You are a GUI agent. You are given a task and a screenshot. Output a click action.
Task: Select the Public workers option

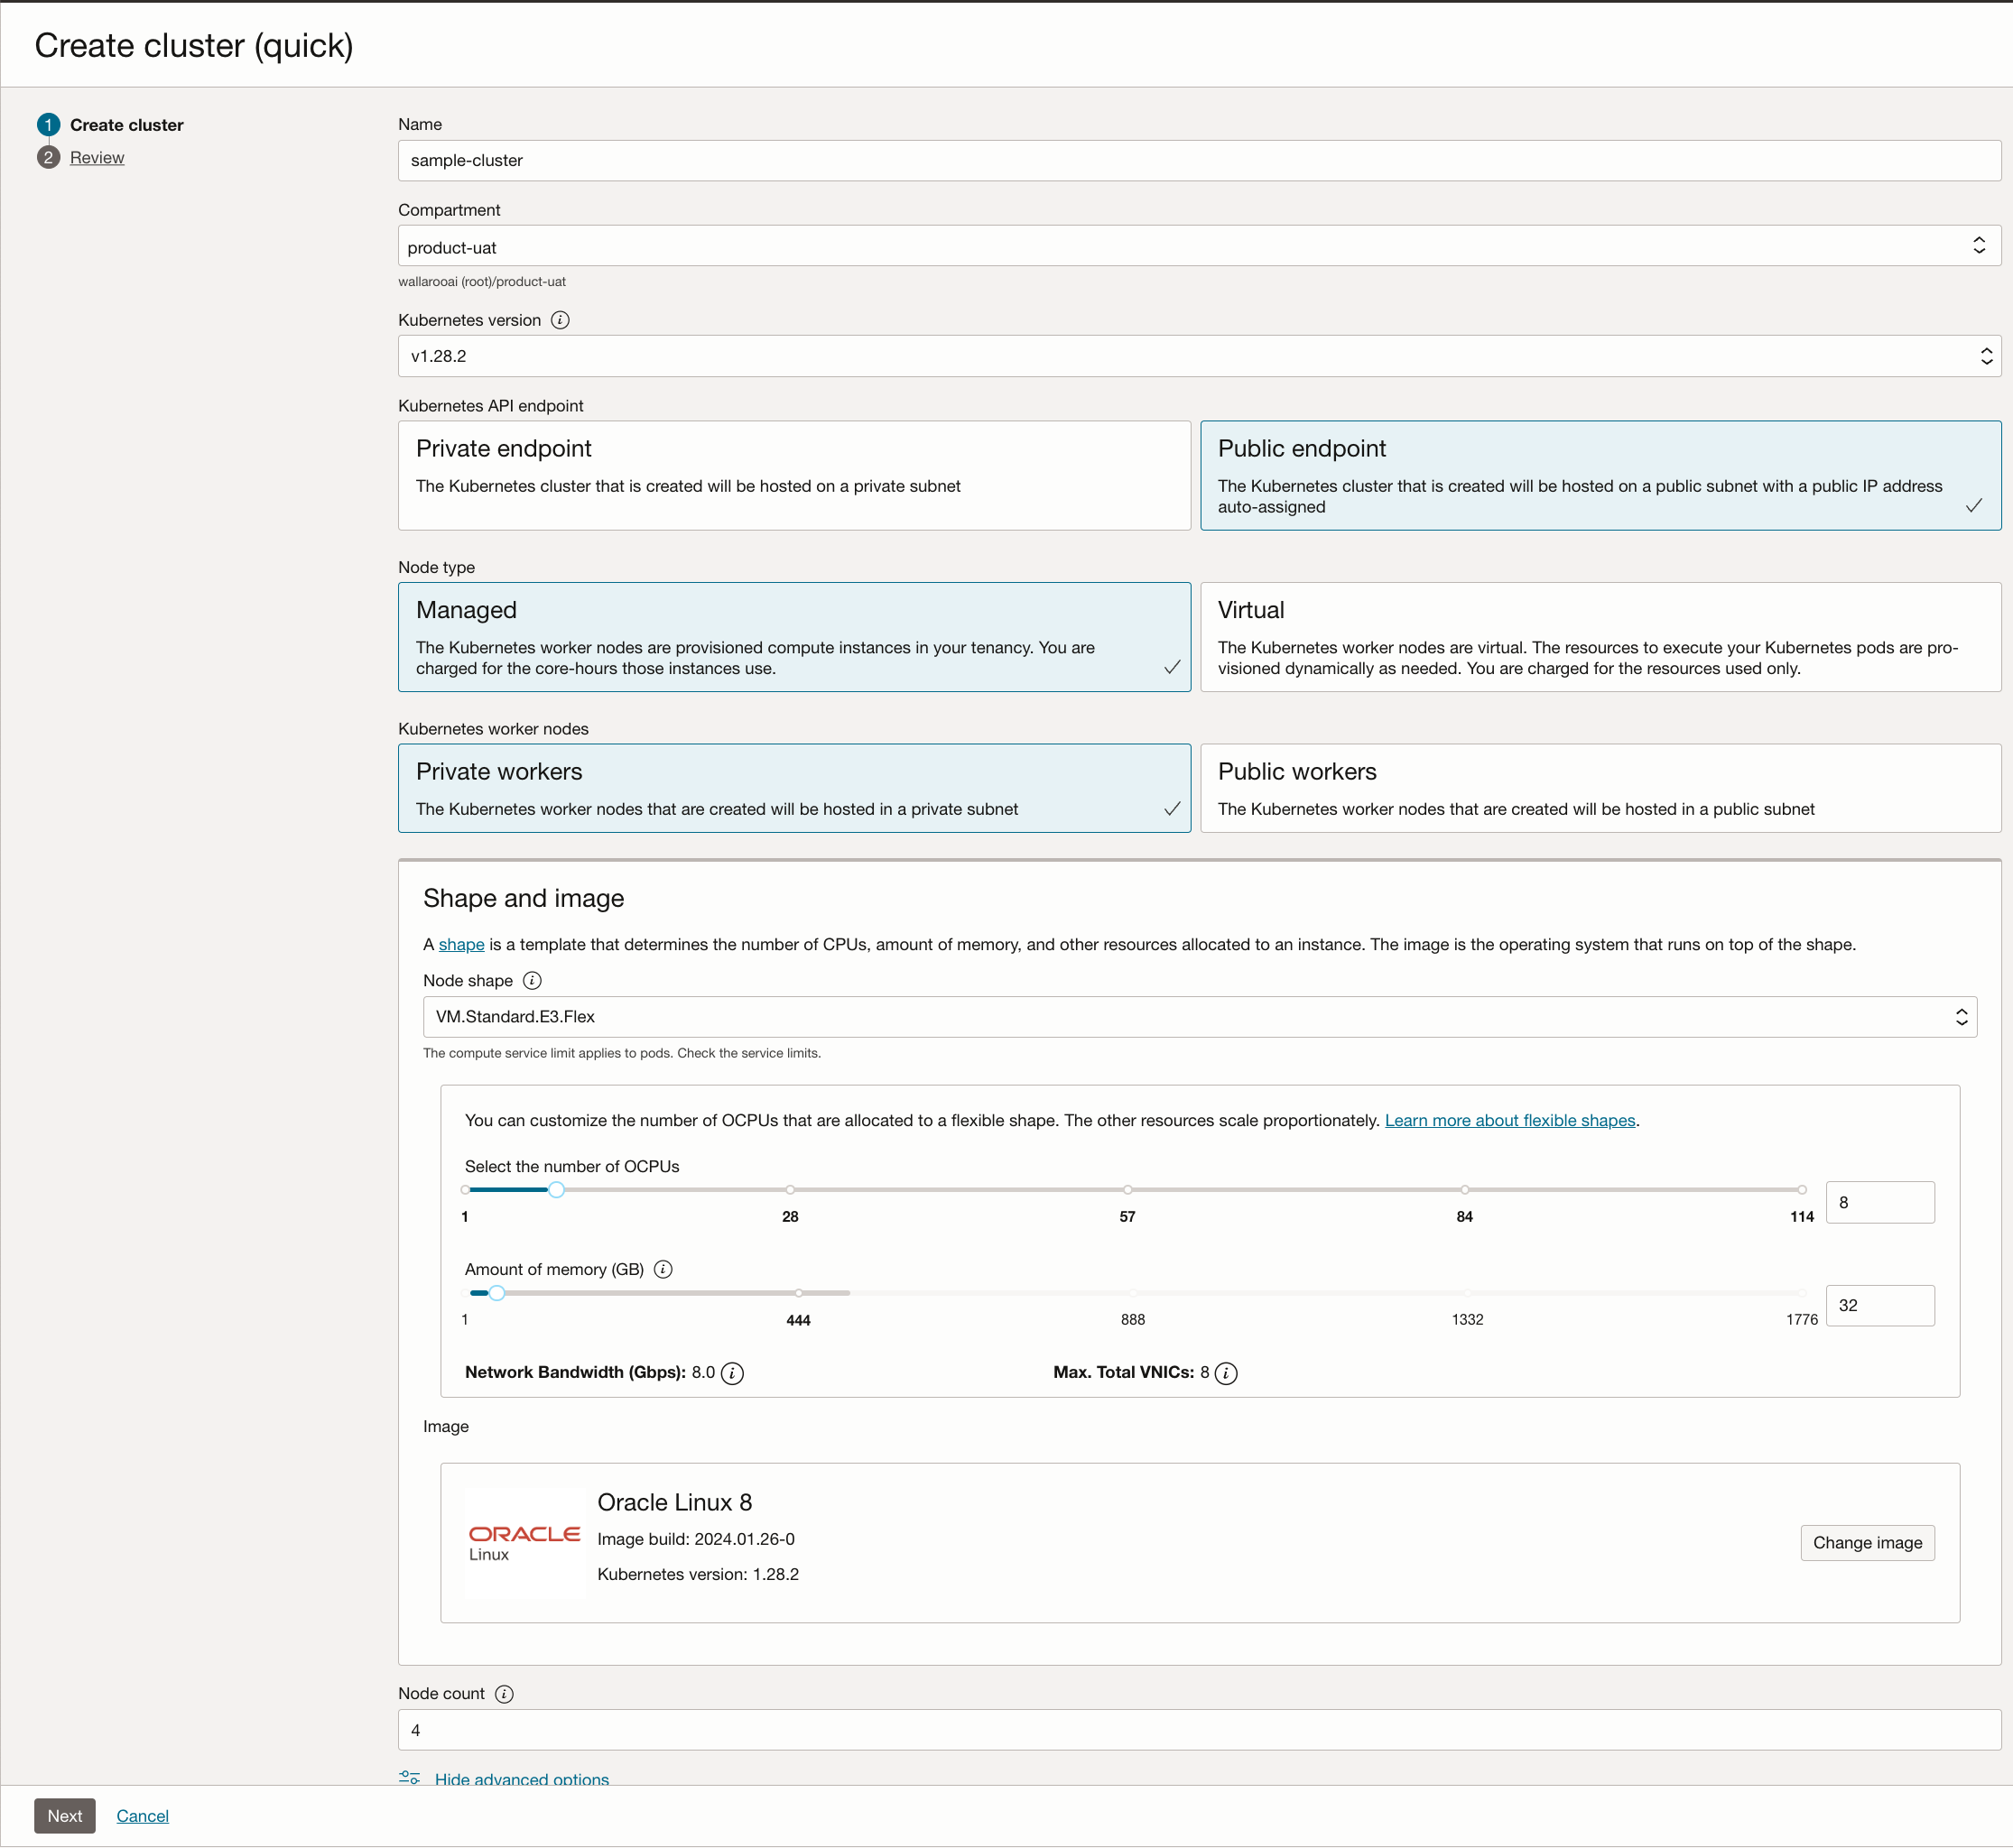click(x=1600, y=788)
